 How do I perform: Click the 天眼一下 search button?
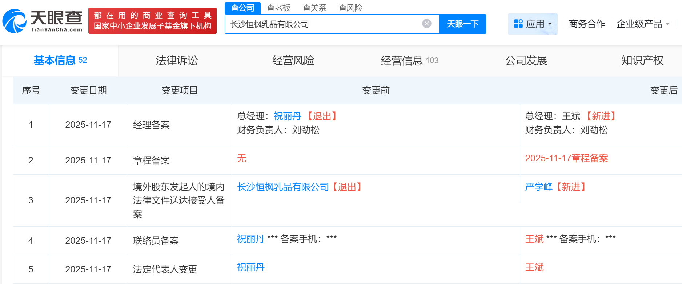(x=463, y=24)
